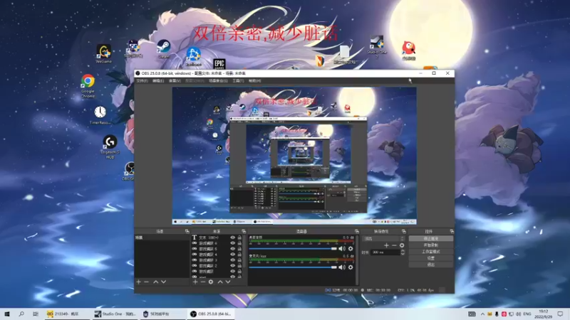
Task: Open the Studio One desktop shortcut
Action: pyautogui.click(x=377, y=46)
